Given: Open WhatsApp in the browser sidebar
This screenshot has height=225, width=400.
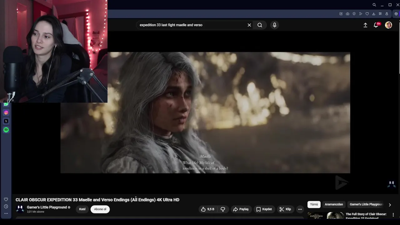Looking at the screenshot, I should (6, 104).
